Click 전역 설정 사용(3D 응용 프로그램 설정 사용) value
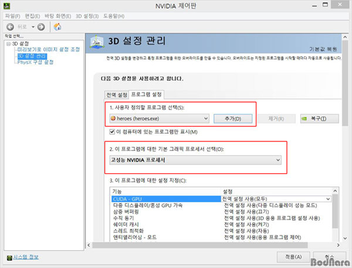The image size is (352, 268). click(272, 218)
